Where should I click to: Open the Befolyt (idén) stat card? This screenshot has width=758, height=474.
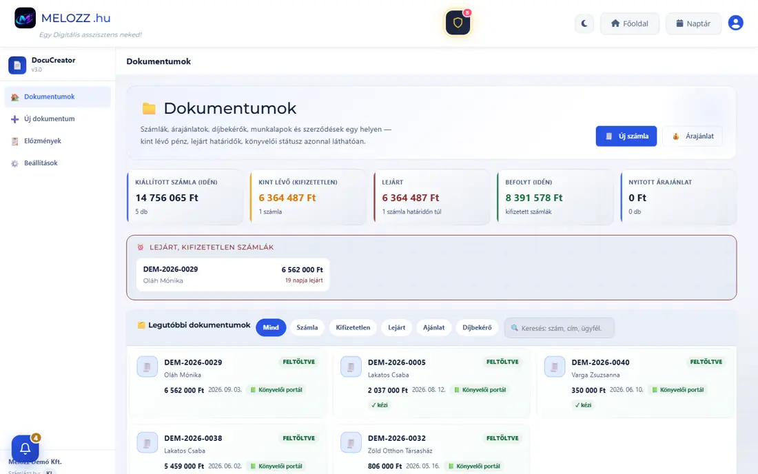(x=555, y=196)
